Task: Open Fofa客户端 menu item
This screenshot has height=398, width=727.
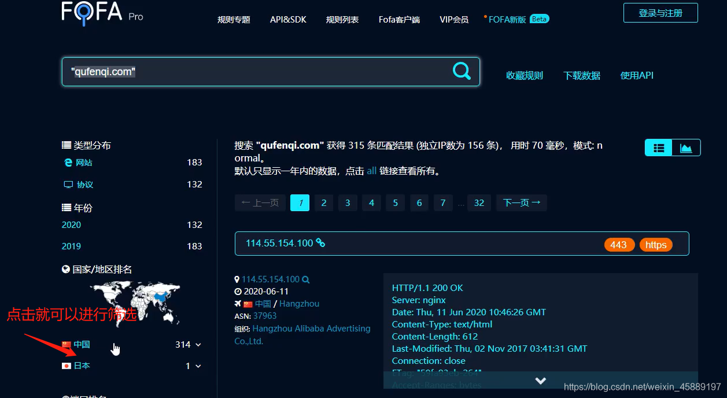Action: pyautogui.click(x=399, y=20)
